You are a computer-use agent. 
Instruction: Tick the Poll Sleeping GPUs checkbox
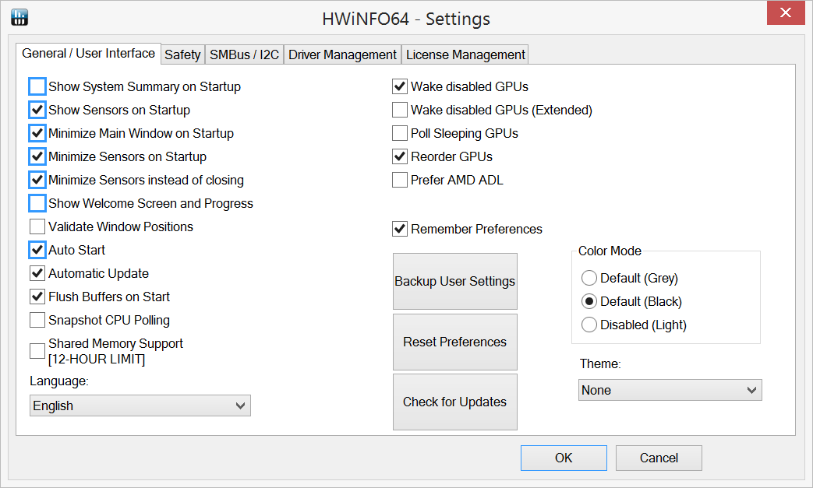click(x=400, y=133)
